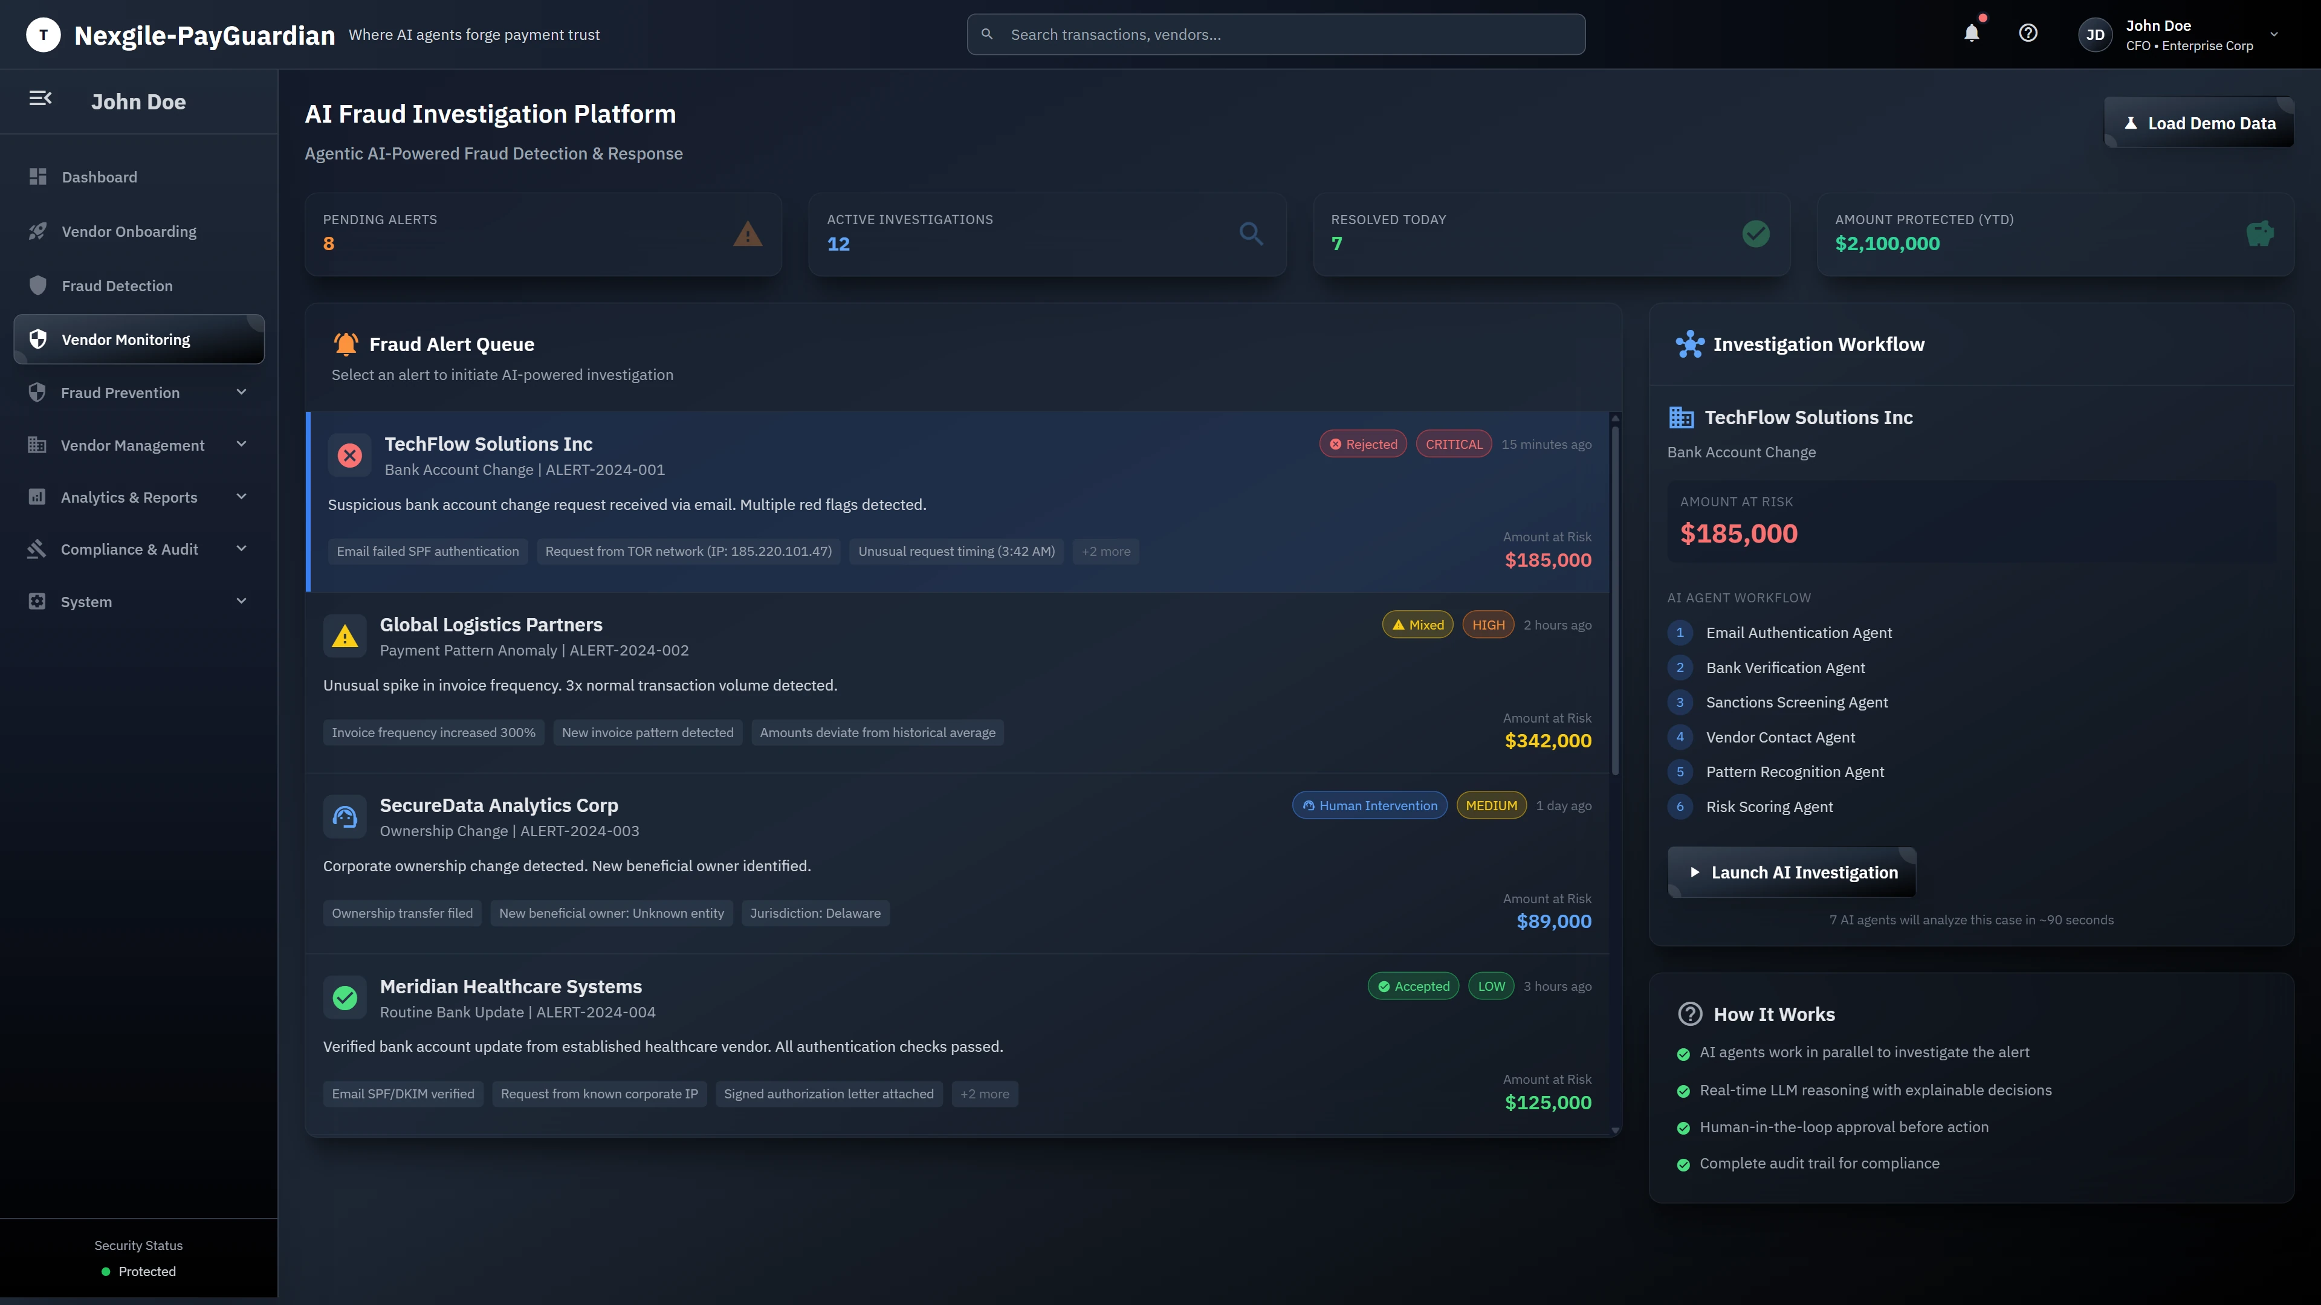Toggle the Rejected status on TechFlow Solutions Inc
This screenshot has width=2321, height=1305.
pos(1362,443)
